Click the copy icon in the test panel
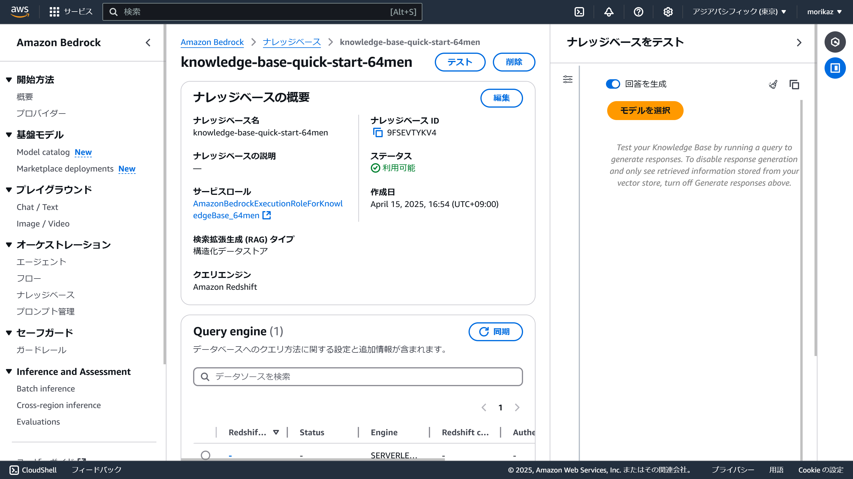This screenshot has height=479, width=853. click(x=794, y=85)
